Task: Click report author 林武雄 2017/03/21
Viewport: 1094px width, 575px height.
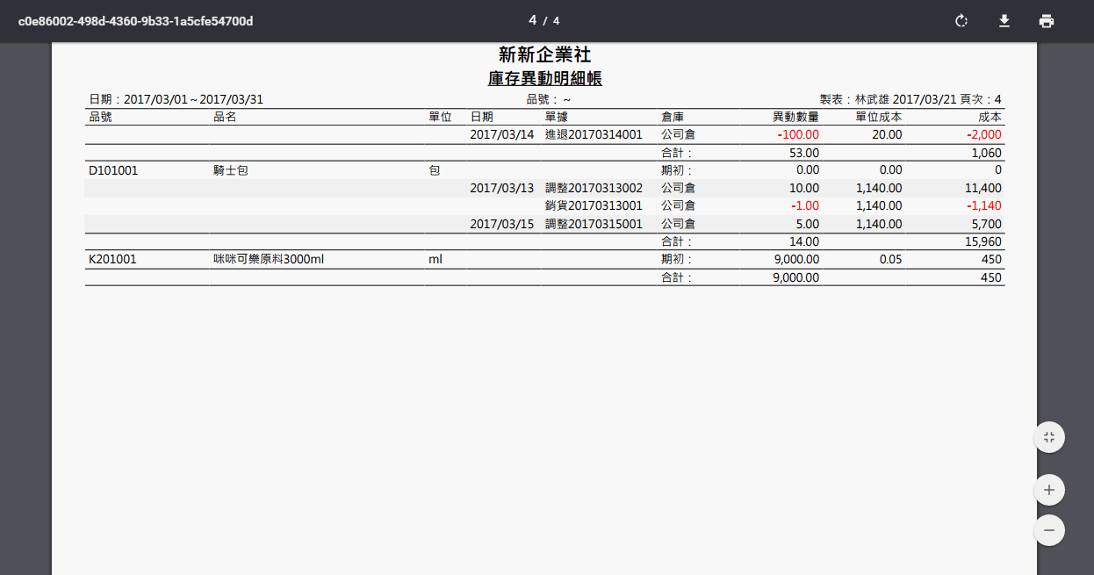Action: [x=905, y=100]
